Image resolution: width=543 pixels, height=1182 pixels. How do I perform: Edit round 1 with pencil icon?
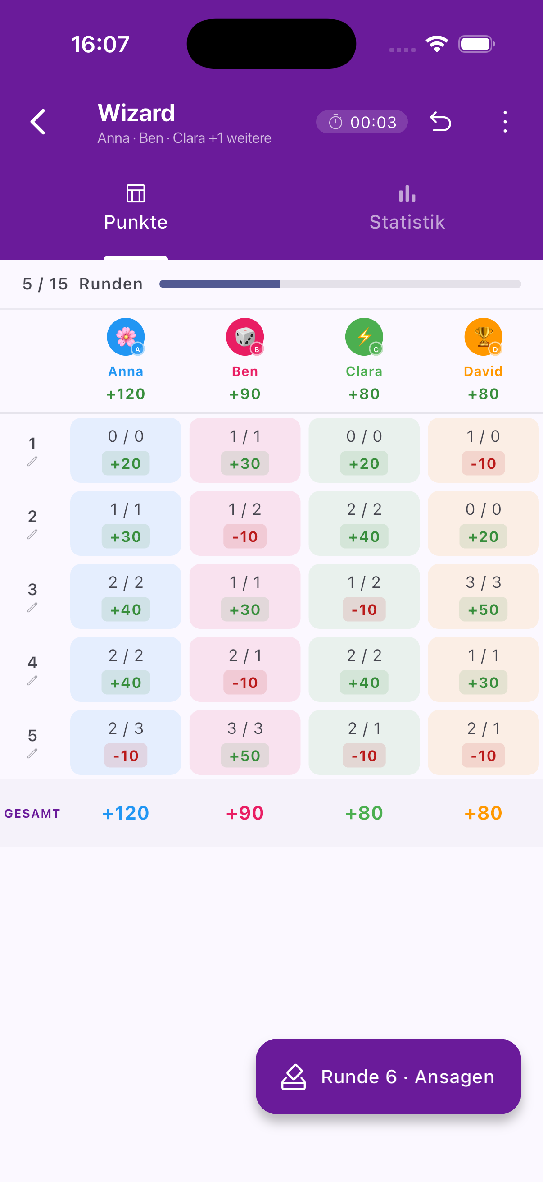click(32, 461)
